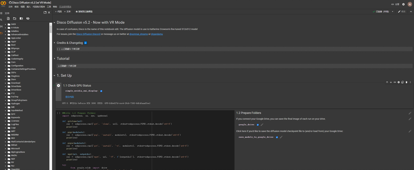Move the cell down with arrow icon

391,82
